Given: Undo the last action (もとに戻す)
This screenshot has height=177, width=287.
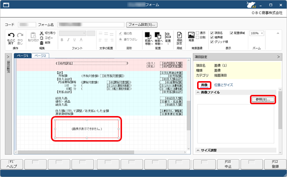Looking at the screenshot, I should coord(11,39).
